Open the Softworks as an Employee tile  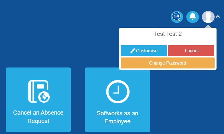coord(118,100)
